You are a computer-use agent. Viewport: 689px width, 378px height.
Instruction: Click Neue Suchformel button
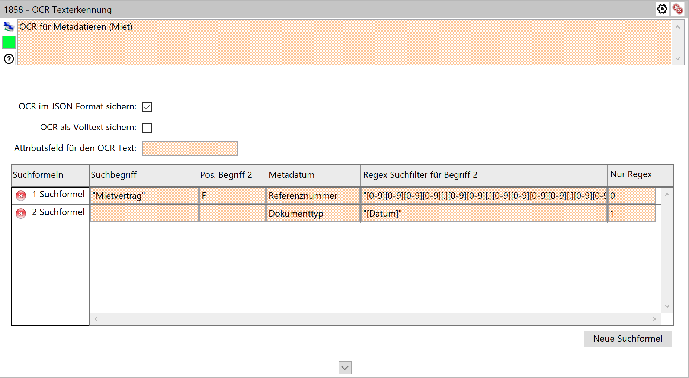tap(627, 339)
